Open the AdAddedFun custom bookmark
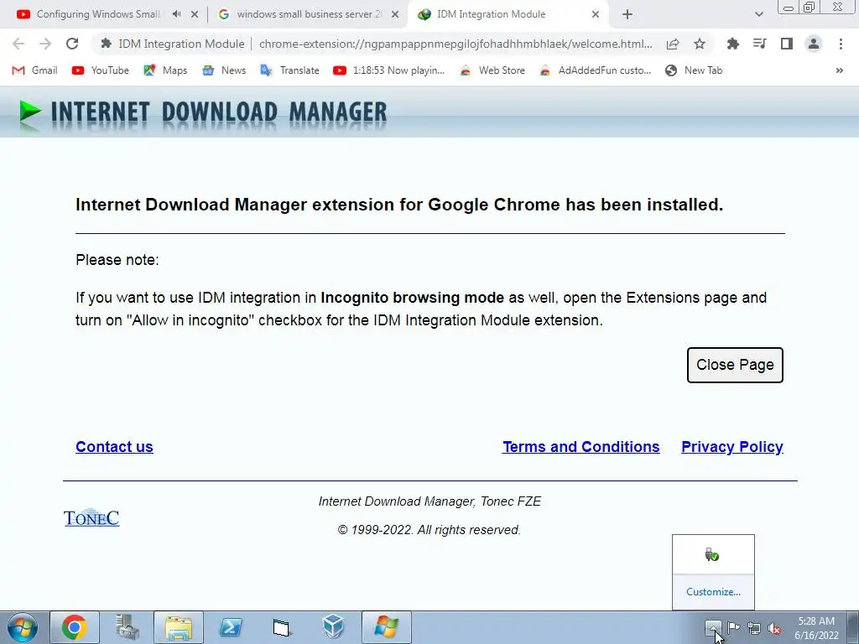This screenshot has width=859, height=644. 596,70
